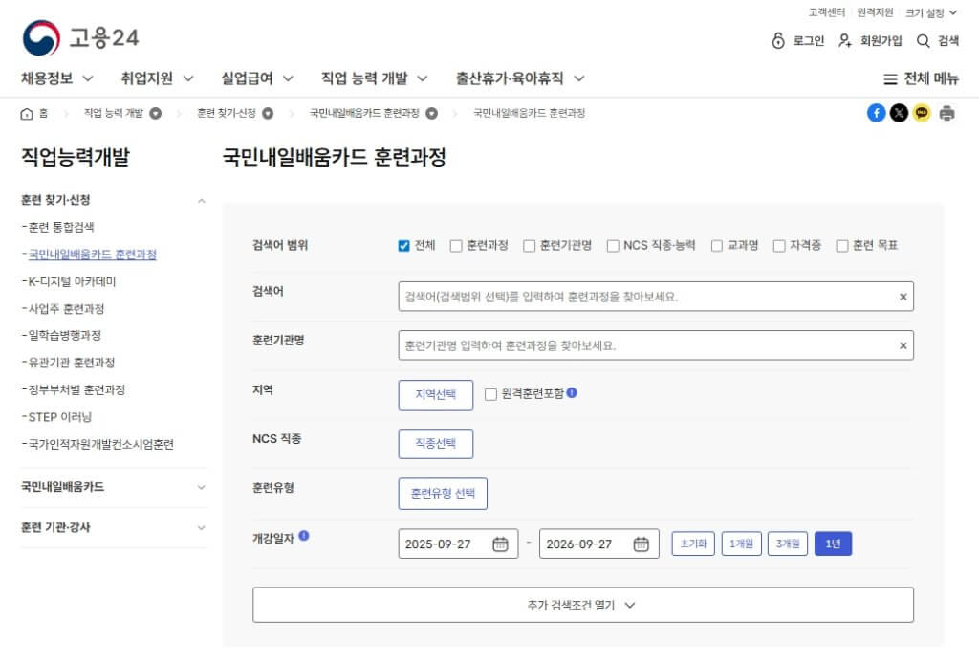Open the 실업급여 menu
Screen dimensions: 979x666
pos(256,78)
